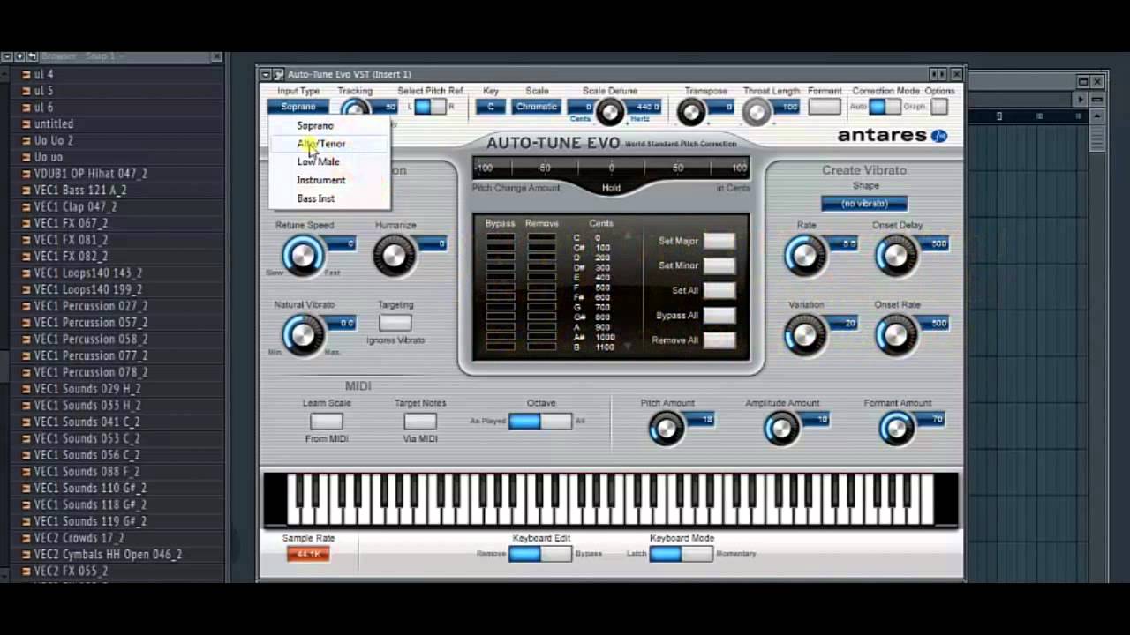The image size is (1130, 635).
Task: Select 'VEC1 FX 081_2' in the browser
Action: coord(71,240)
